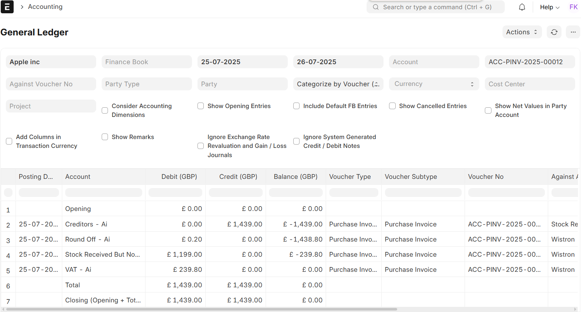
Task: Click the Party Type filter field
Action: pos(146,84)
